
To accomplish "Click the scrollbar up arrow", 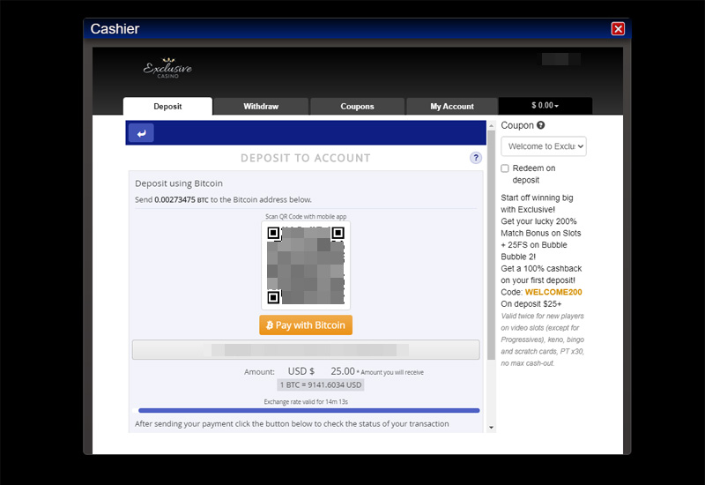I will (491, 125).
